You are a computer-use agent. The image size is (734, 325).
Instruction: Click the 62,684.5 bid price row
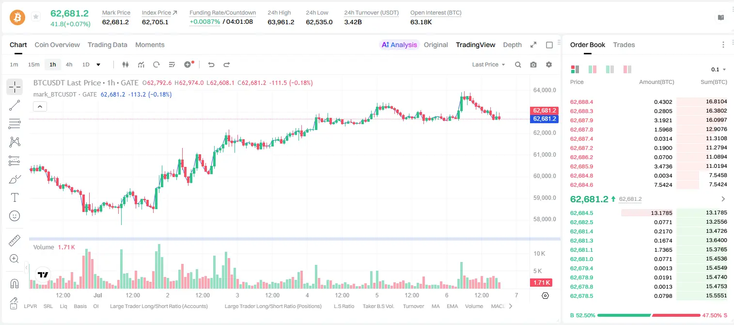click(649, 212)
